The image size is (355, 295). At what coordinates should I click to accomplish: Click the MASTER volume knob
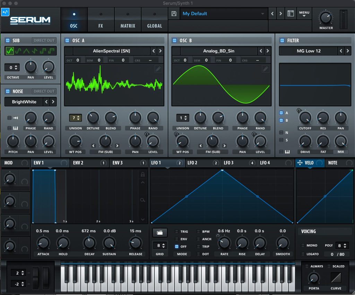(x=326, y=18)
